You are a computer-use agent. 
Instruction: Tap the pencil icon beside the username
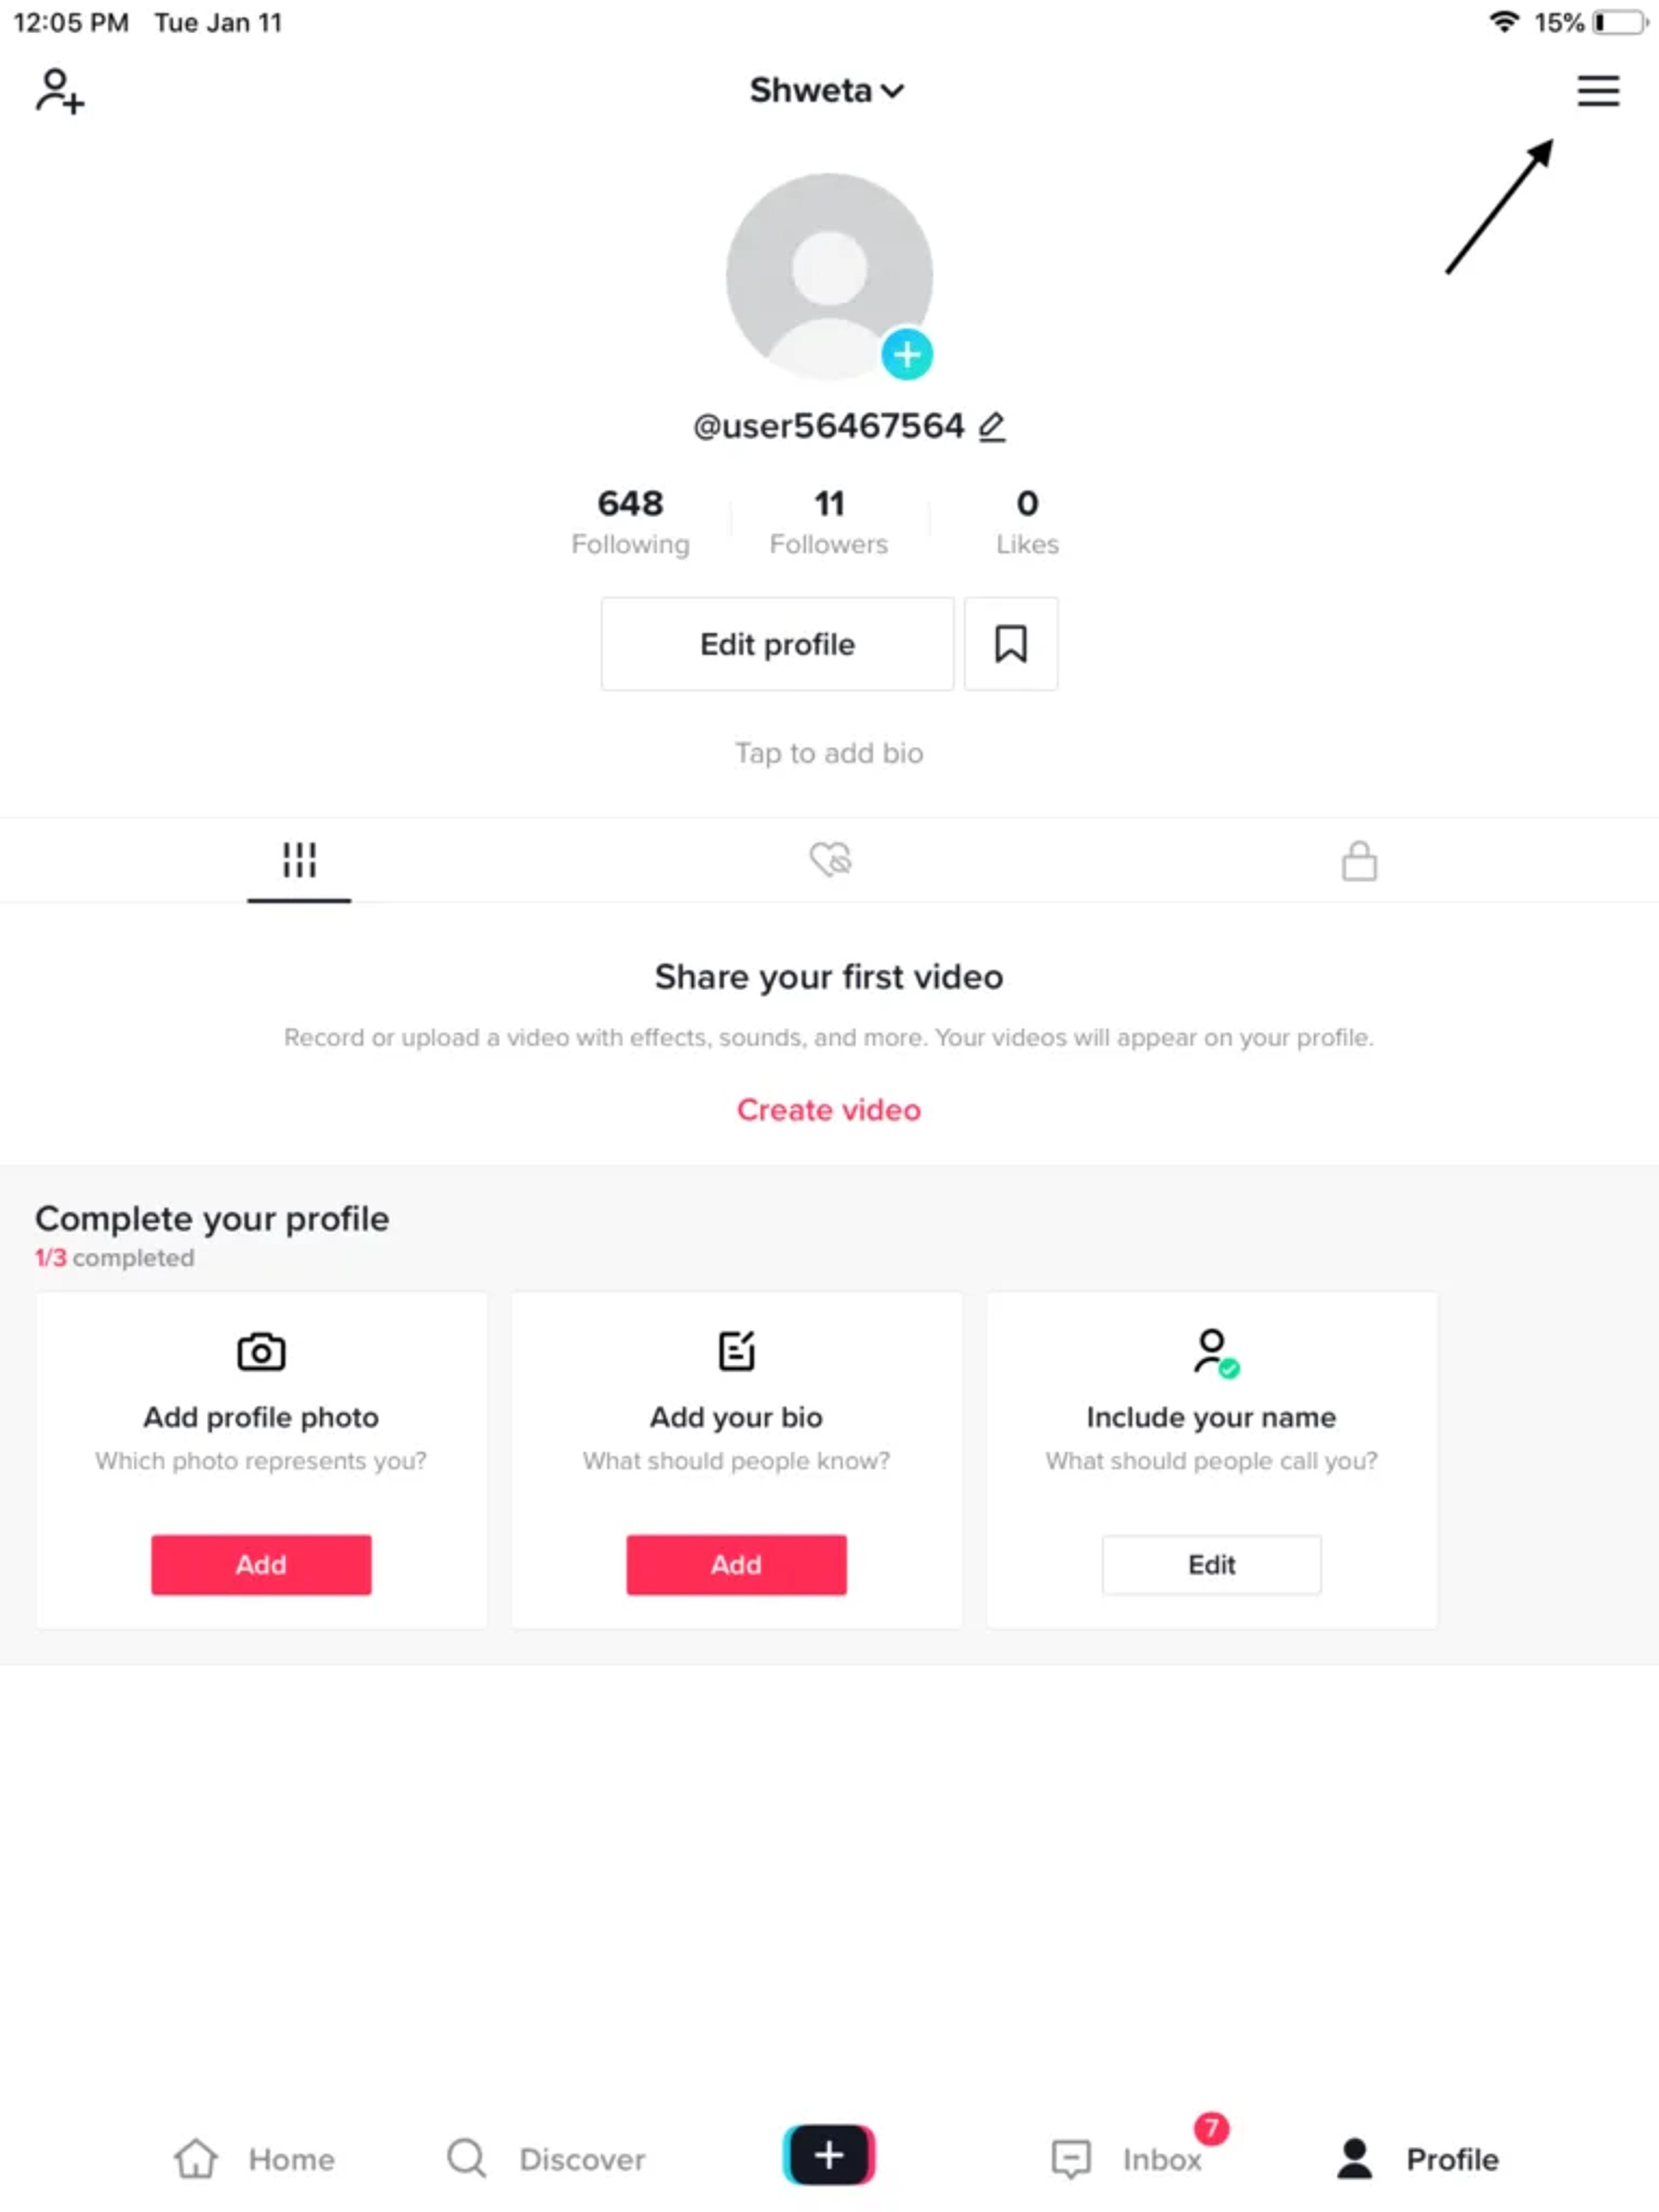992,425
